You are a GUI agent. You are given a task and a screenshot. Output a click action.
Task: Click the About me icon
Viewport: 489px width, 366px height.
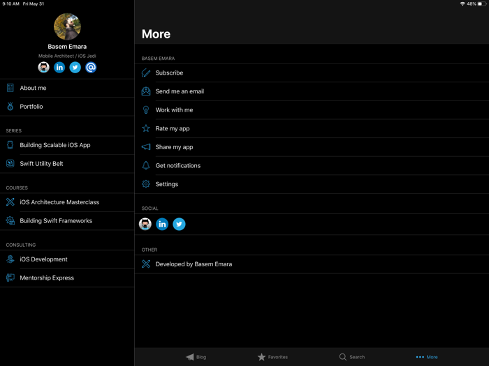tap(10, 88)
